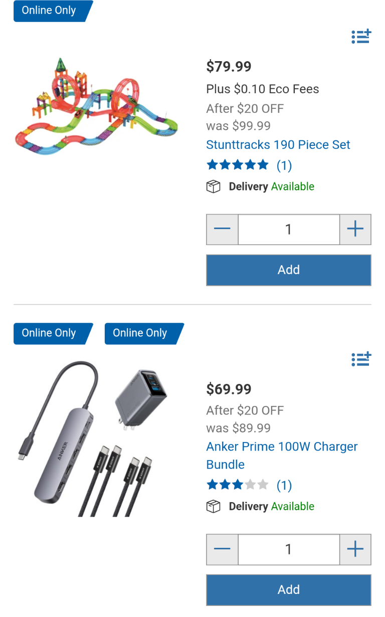Open Stunttracks review count (1)
This screenshot has height=617, width=385.
point(284,165)
